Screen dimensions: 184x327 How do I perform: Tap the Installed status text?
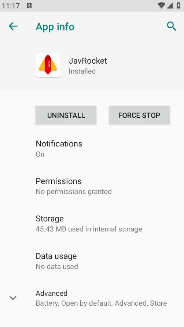point(82,71)
